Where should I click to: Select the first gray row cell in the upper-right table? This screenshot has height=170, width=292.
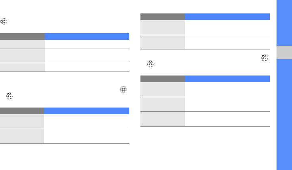(x=163, y=27)
